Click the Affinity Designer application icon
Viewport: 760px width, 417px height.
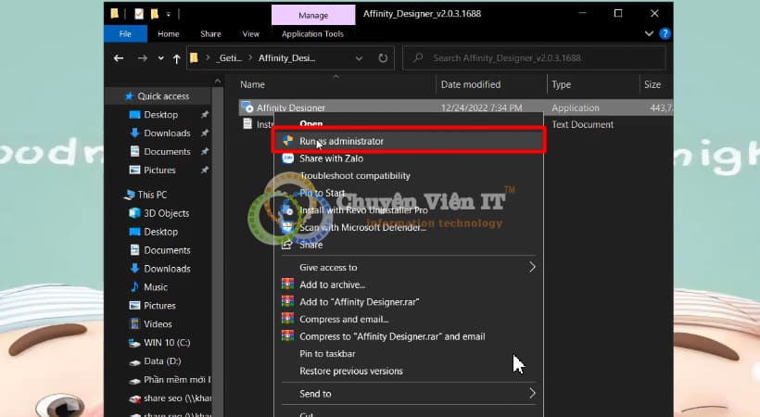point(247,107)
